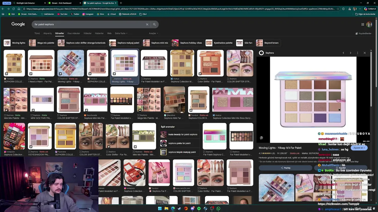This screenshot has height=212, width=378.
Task: Open the Twitter bookmark
Action: point(75,14)
